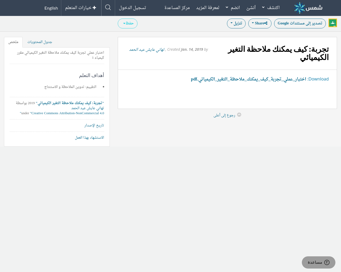
Task: Switch language to English
Action: [x=51, y=8]
